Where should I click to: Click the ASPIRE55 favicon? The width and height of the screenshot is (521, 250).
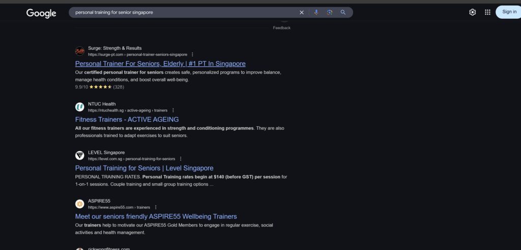coord(80,204)
